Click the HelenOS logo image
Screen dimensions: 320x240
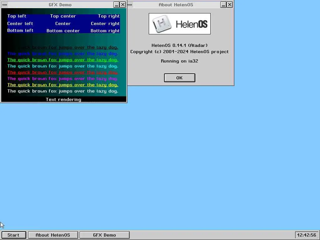pos(180,24)
